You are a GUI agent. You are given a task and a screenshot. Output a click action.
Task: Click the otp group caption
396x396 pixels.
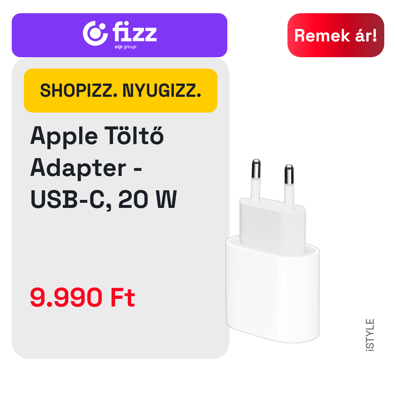(x=125, y=47)
